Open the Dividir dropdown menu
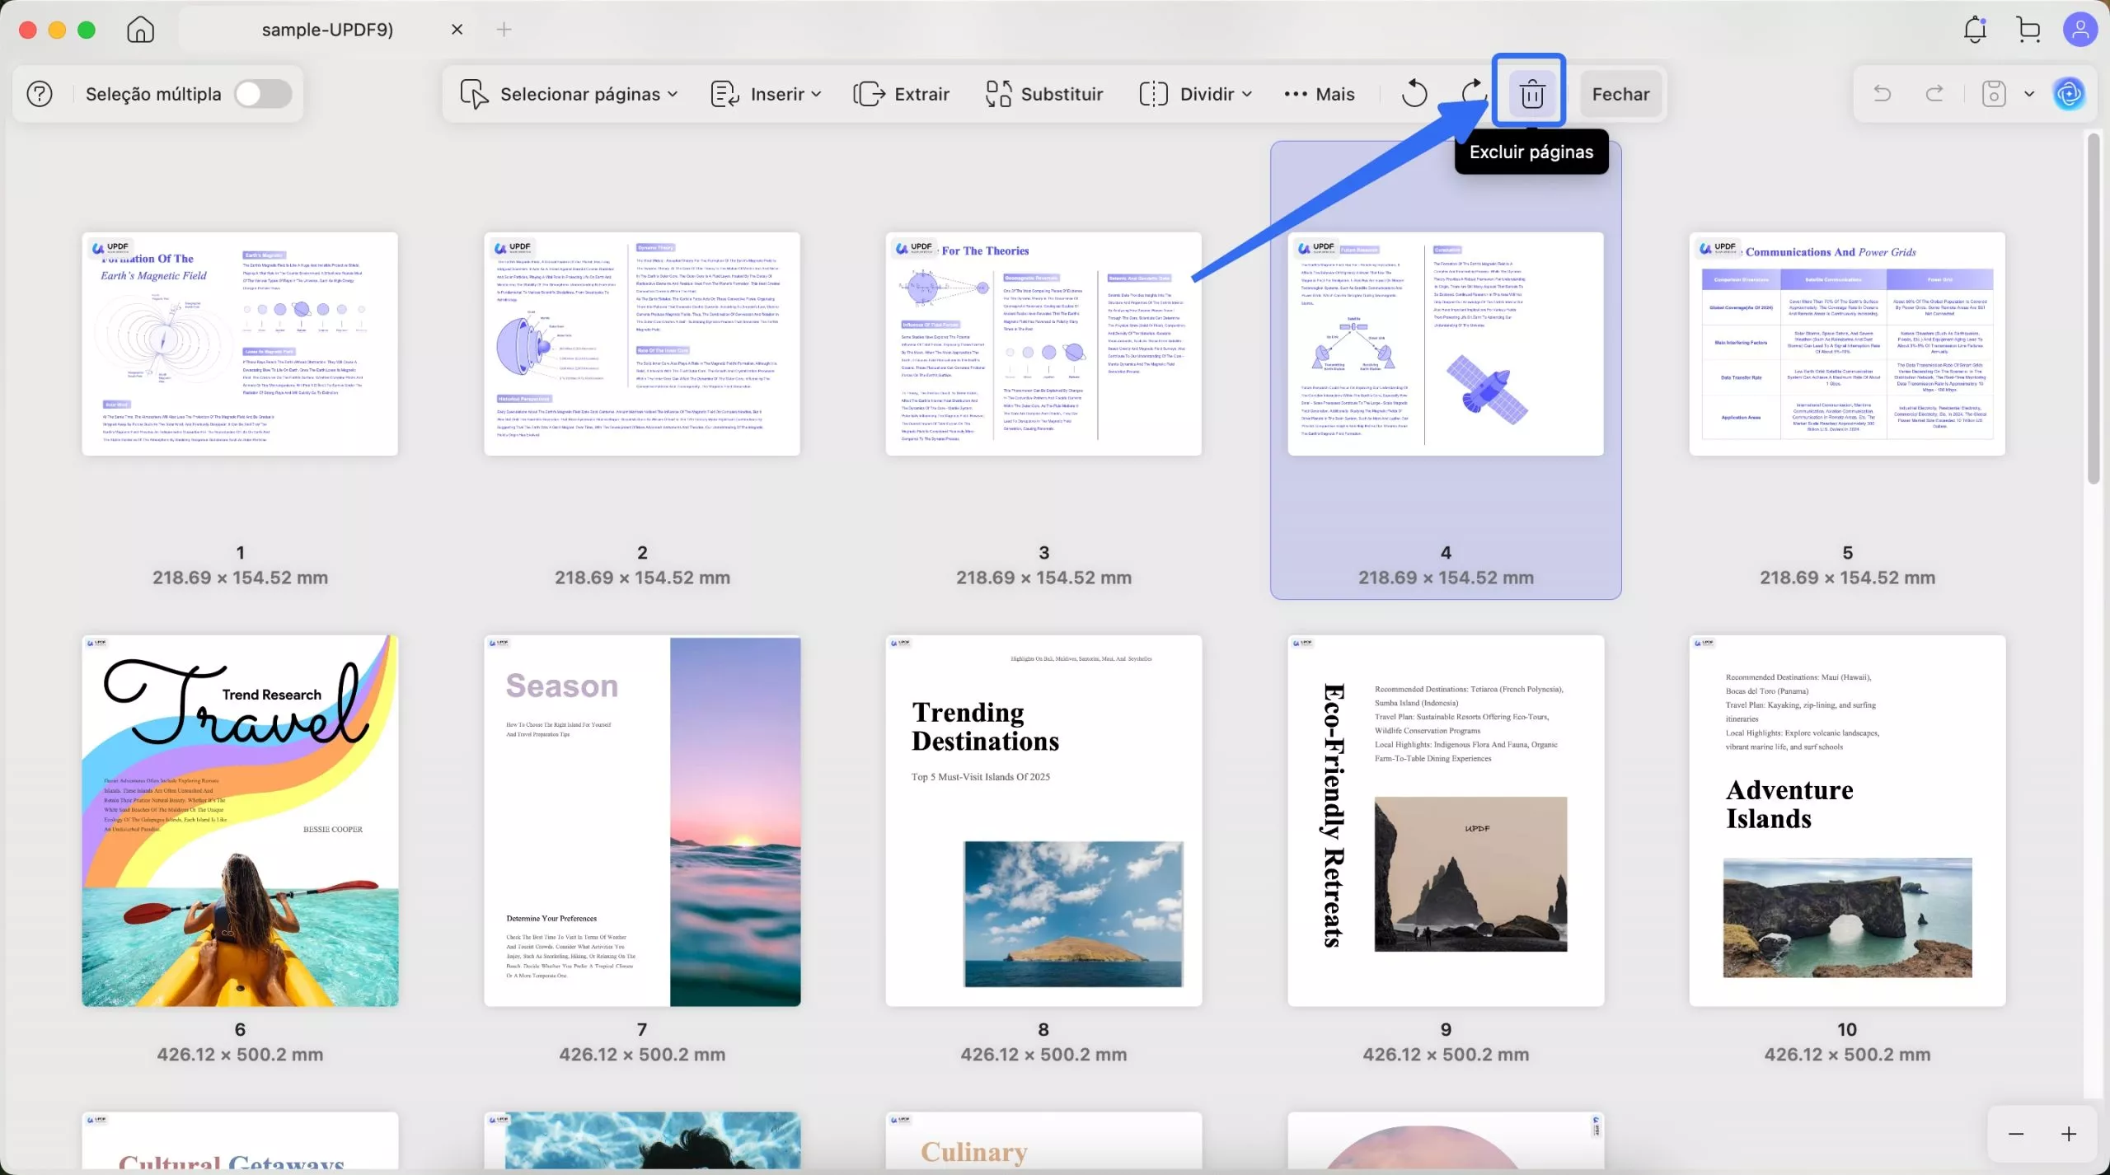This screenshot has width=2110, height=1175. [x=1196, y=94]
